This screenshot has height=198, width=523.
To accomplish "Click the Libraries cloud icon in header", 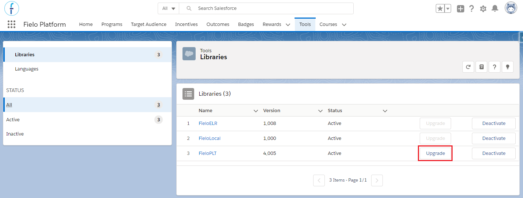I will (x=189, y=54).
